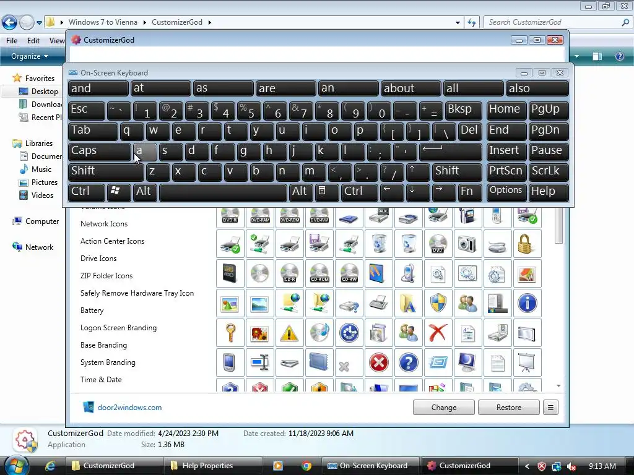Open the Organize dropdown in Explorer

pos(30,56)
